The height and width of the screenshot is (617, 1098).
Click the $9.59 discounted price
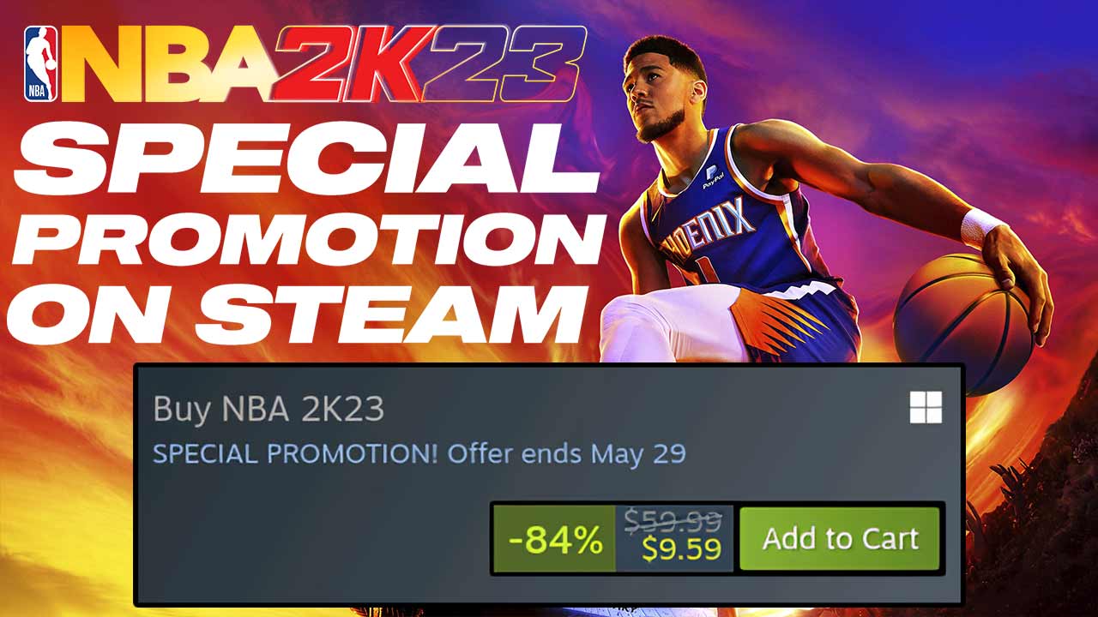(x=681, y=548)
